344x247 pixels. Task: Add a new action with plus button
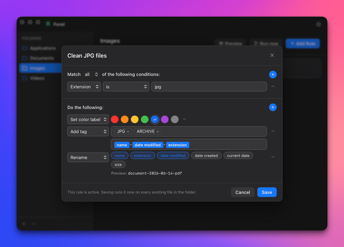tap(273, 107)
